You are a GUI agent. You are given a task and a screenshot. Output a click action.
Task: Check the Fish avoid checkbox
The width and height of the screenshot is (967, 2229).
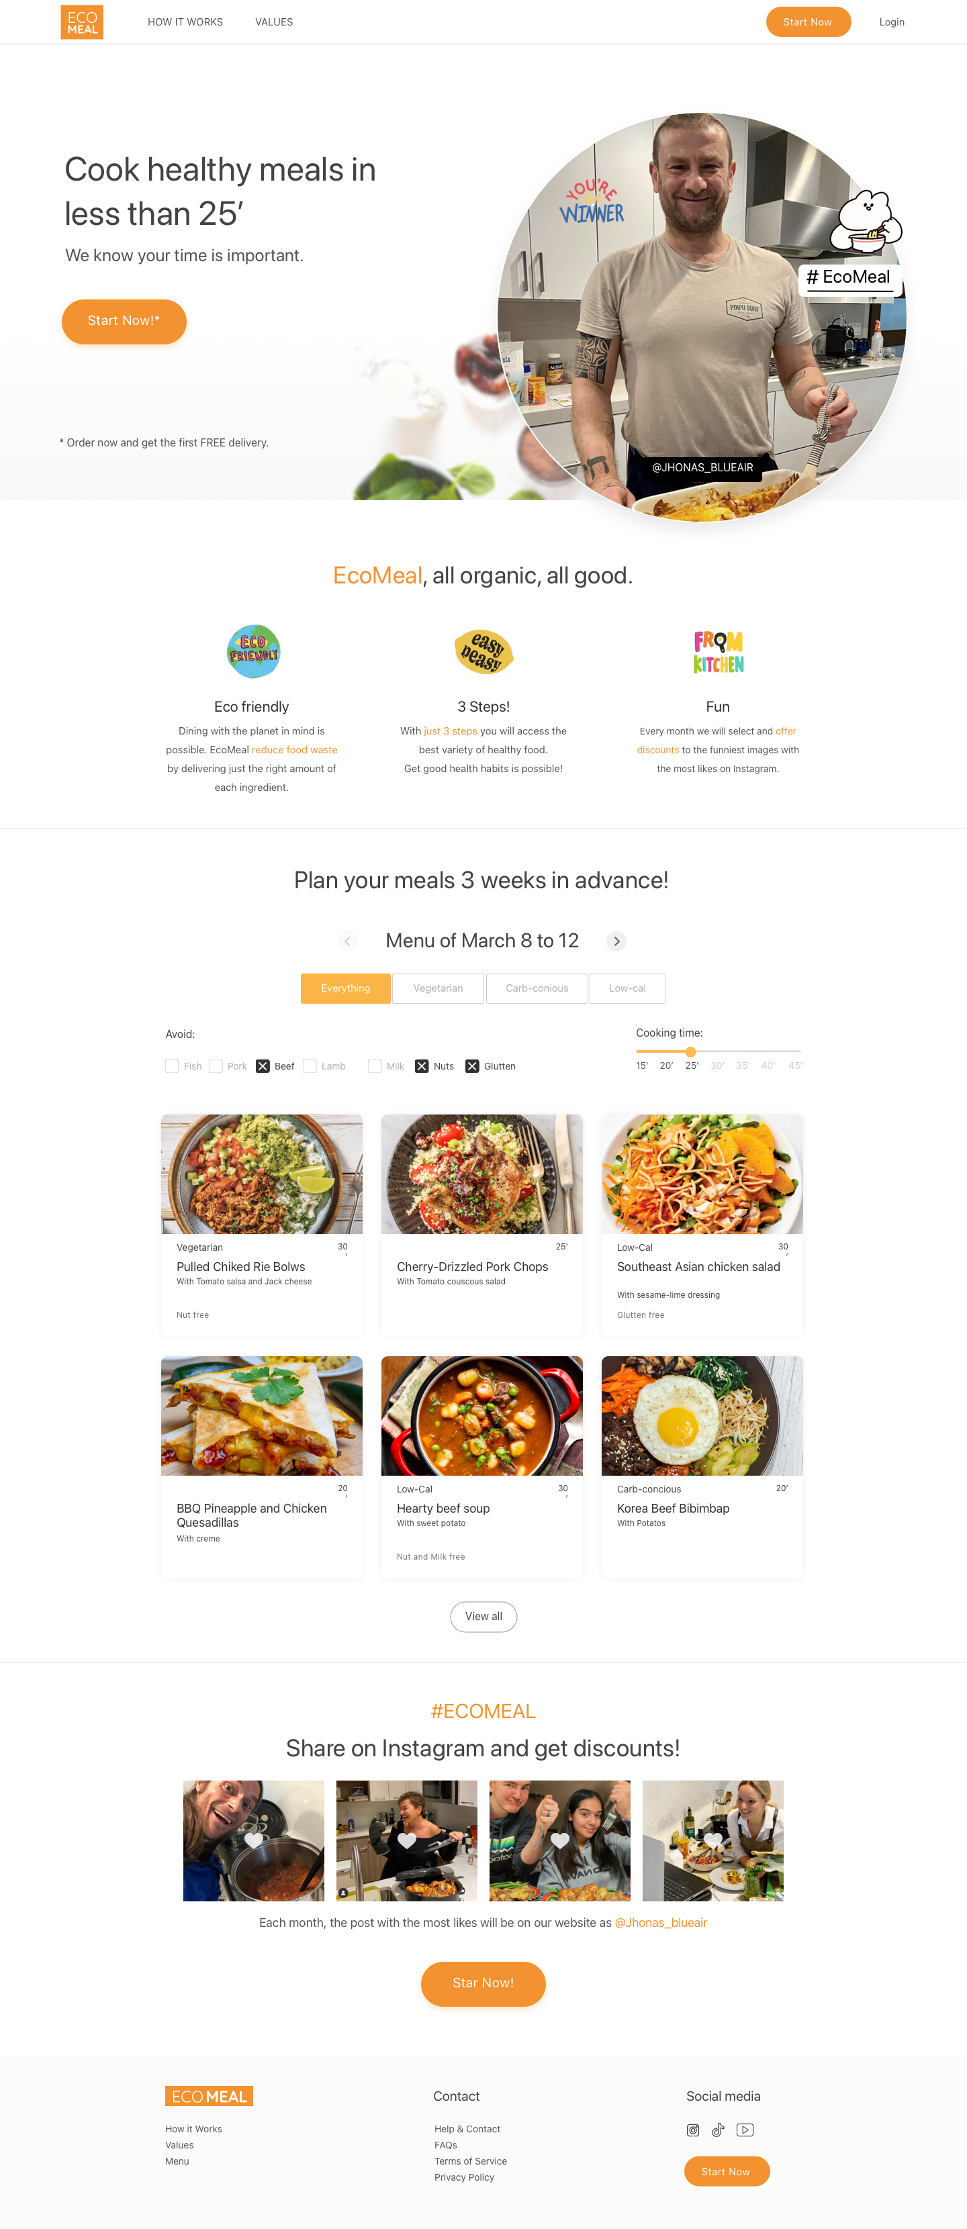[171, 1066]
